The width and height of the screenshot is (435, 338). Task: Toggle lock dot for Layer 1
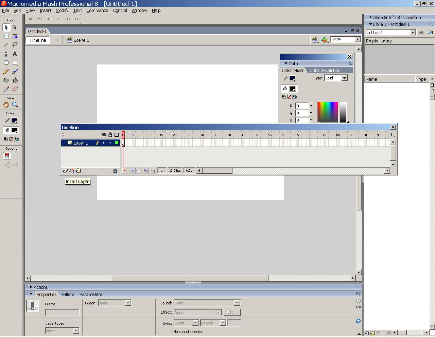[110, 143]
